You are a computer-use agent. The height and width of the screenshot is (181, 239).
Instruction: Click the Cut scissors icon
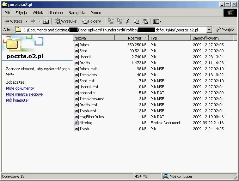[128, 21]
